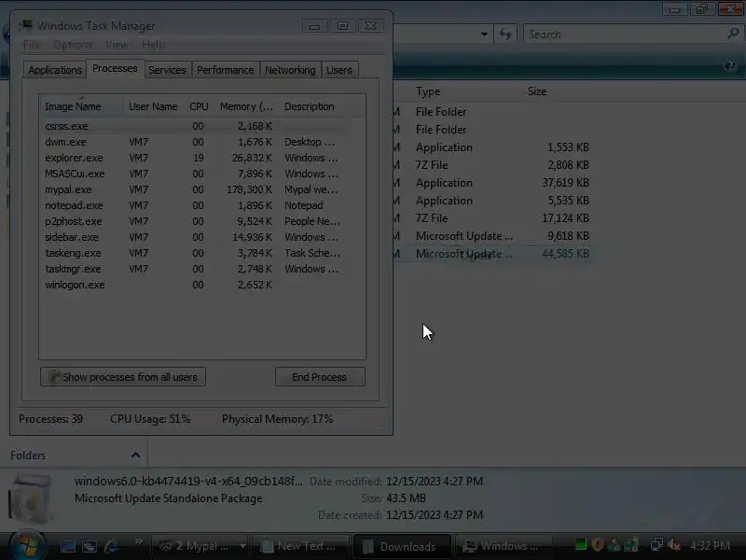Open the taskbar clock showing 4:32 PM

710,546
